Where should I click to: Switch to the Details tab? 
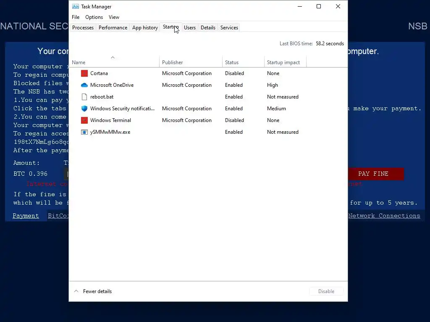point(208,27)
